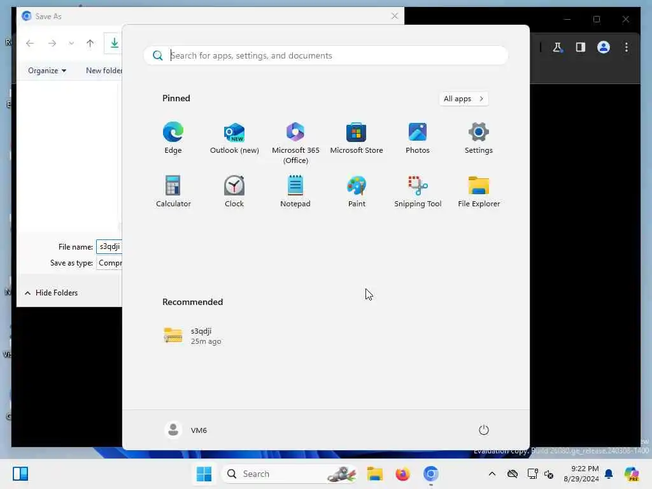Viewport: 652px width, 489px height.
Task: Click the Downloads arrow icon in address bar
Action: [114, 43]
